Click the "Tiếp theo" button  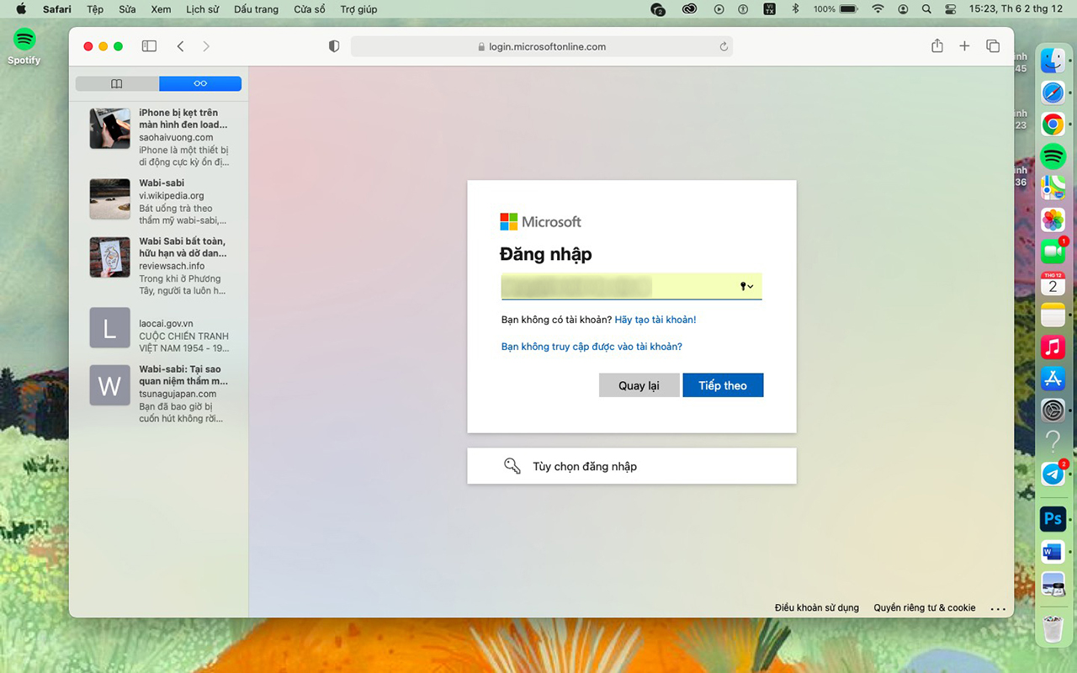723,385
